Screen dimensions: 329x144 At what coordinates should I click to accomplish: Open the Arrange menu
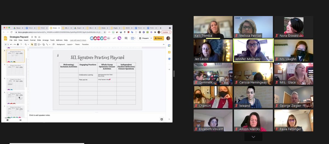[46, 40]
